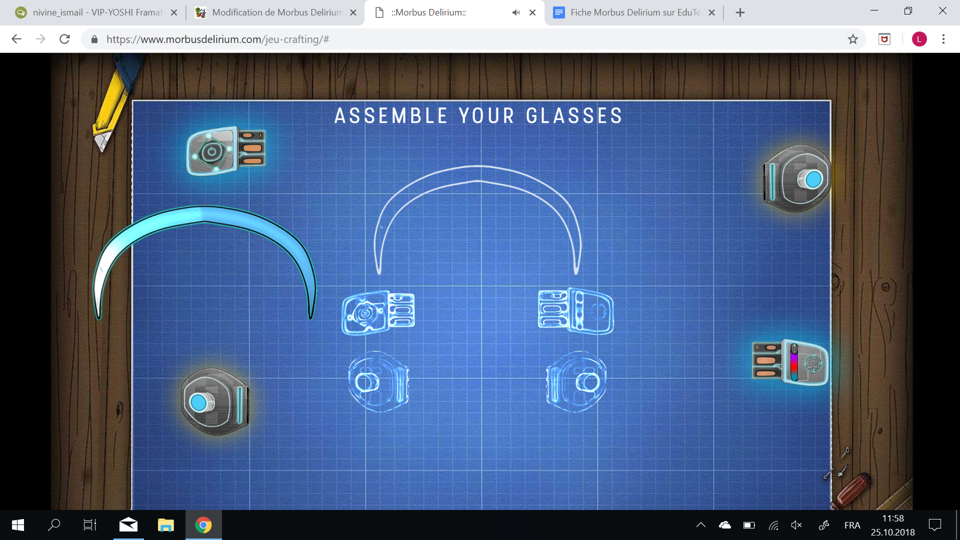Click the right lens outline slot on blueprint
Screen dimensions: 960x540
click(575, 310)
